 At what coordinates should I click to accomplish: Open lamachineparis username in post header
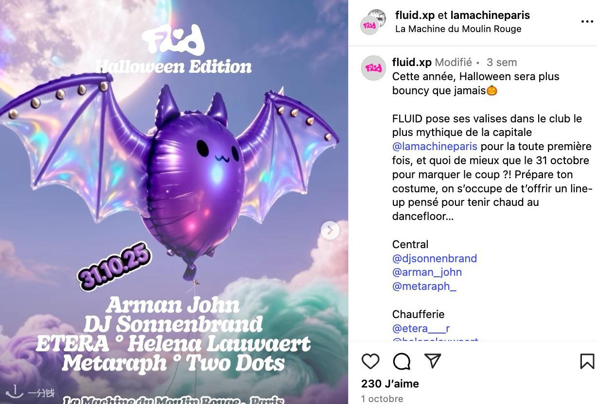pyautogui.click(x=490, y=15)
